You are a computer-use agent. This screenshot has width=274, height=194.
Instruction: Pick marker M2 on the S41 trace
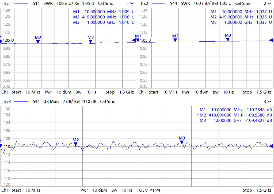(76, 144)
